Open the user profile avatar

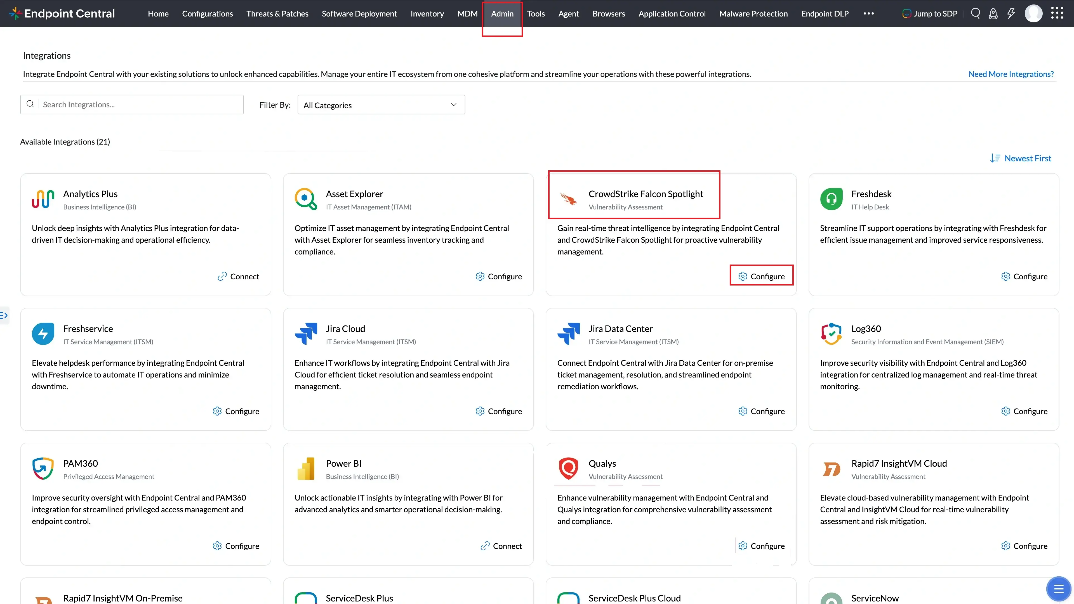point(1033,13)
